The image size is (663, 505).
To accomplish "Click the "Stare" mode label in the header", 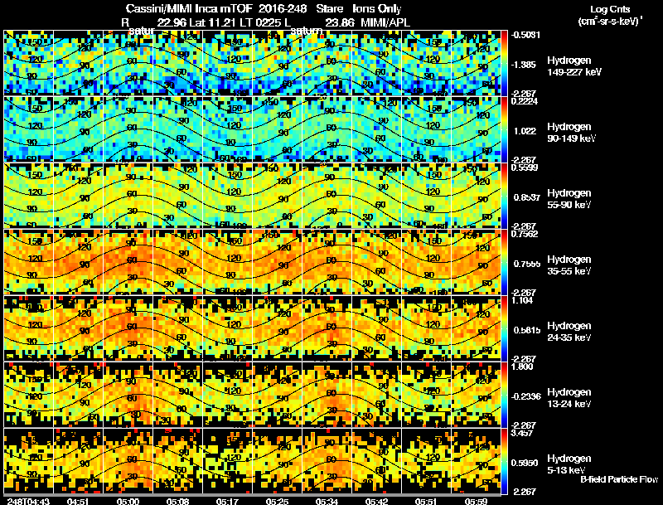I will (x=330, y=9).
